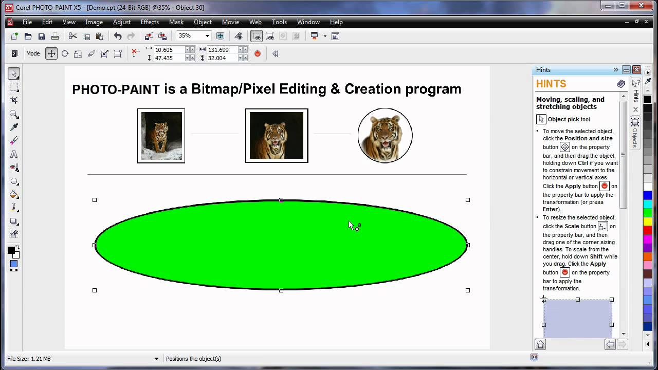This screenshot has height=370, width=658.
Task: Paste from clipboard
Action: tap(100, 36)
